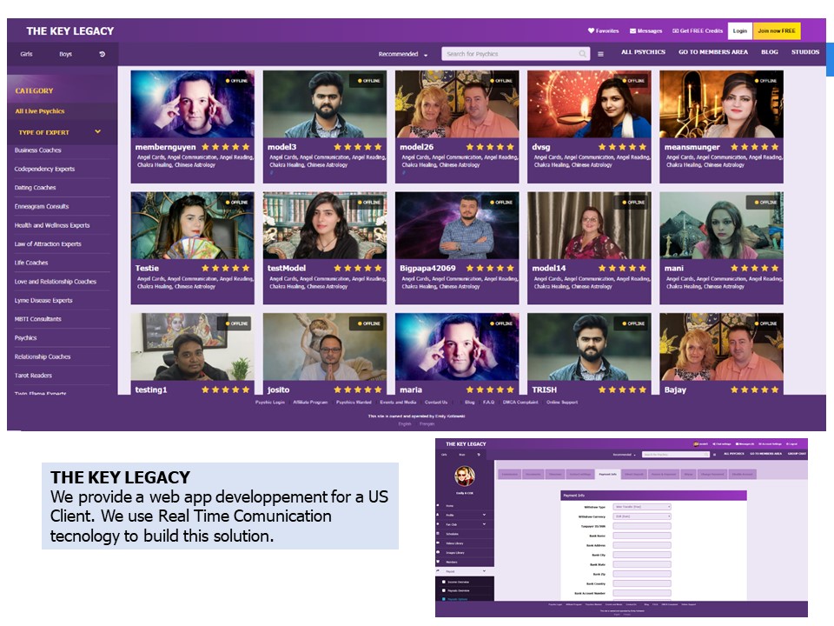Click Online Support footer link

pyautogui.click(x=562, y=403)
